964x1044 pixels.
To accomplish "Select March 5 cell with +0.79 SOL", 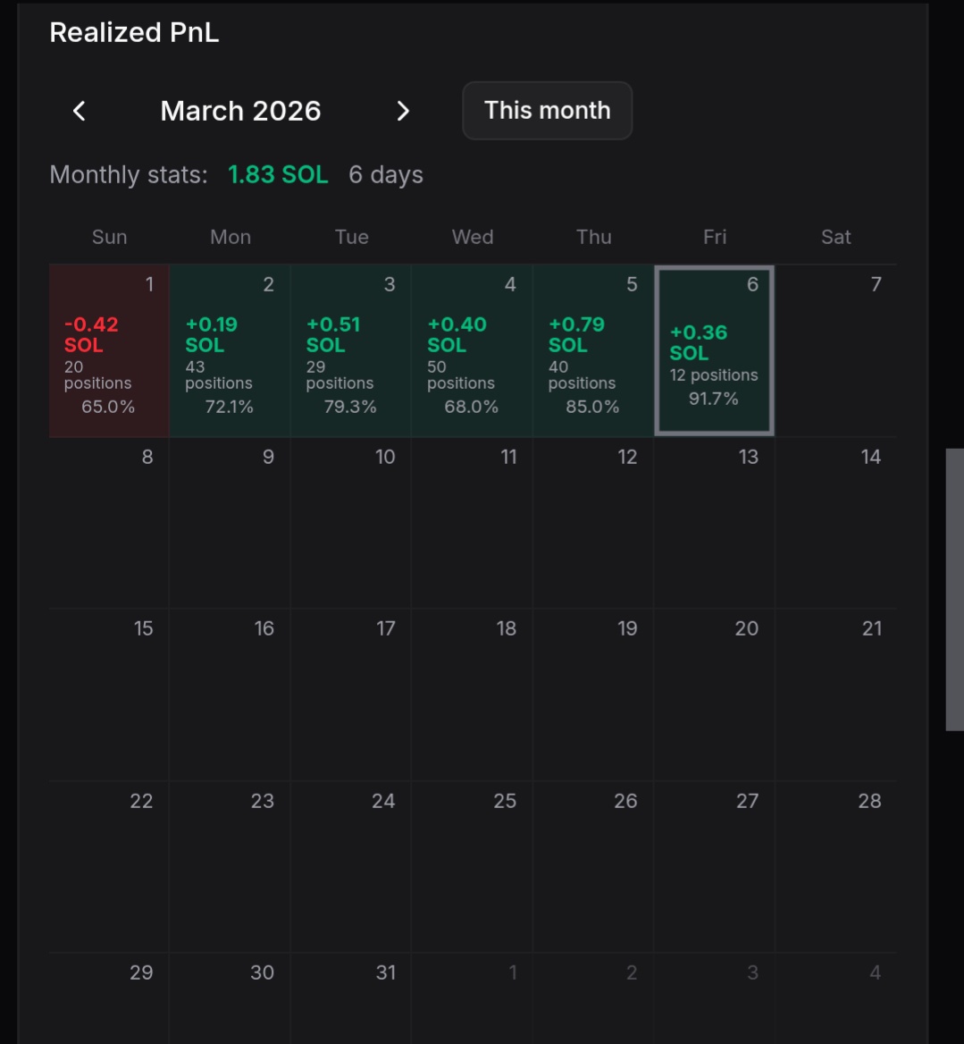I will [593, 350].
